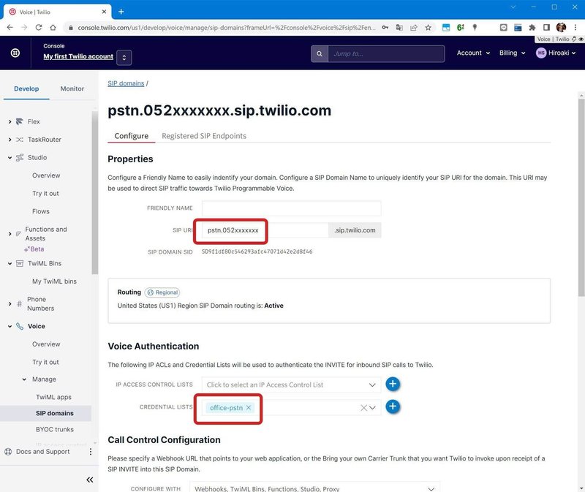Click the Regional routing badge
Viewport: 585px width, 492px height.
click(162, 292)
